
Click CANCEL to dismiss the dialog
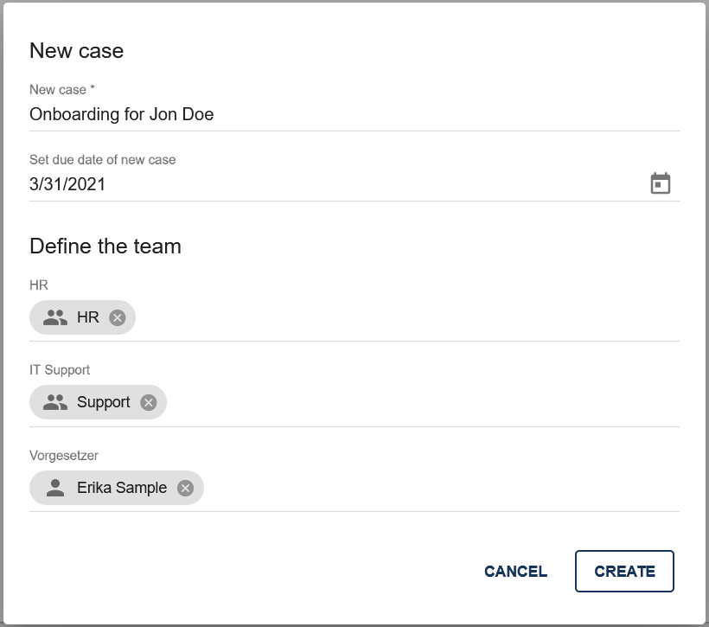click(514, 571)
